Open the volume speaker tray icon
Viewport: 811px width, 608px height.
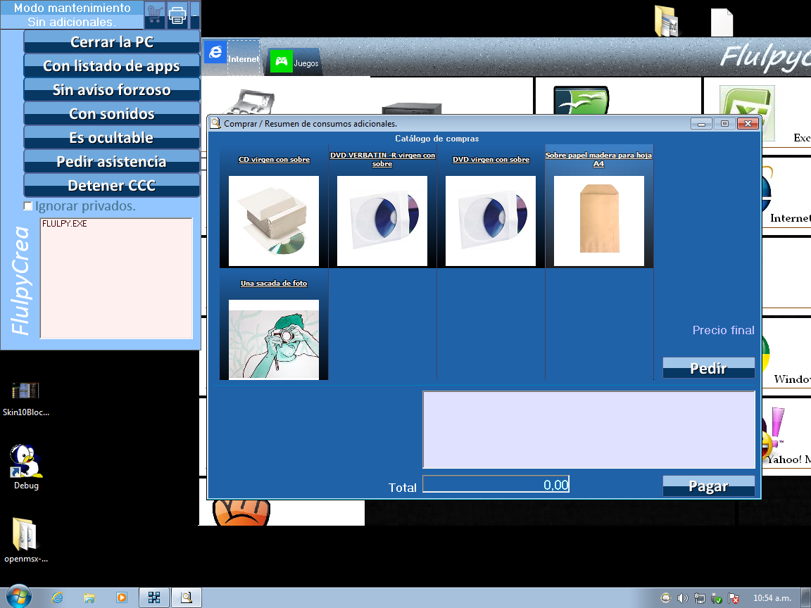(x=683, y=598)
